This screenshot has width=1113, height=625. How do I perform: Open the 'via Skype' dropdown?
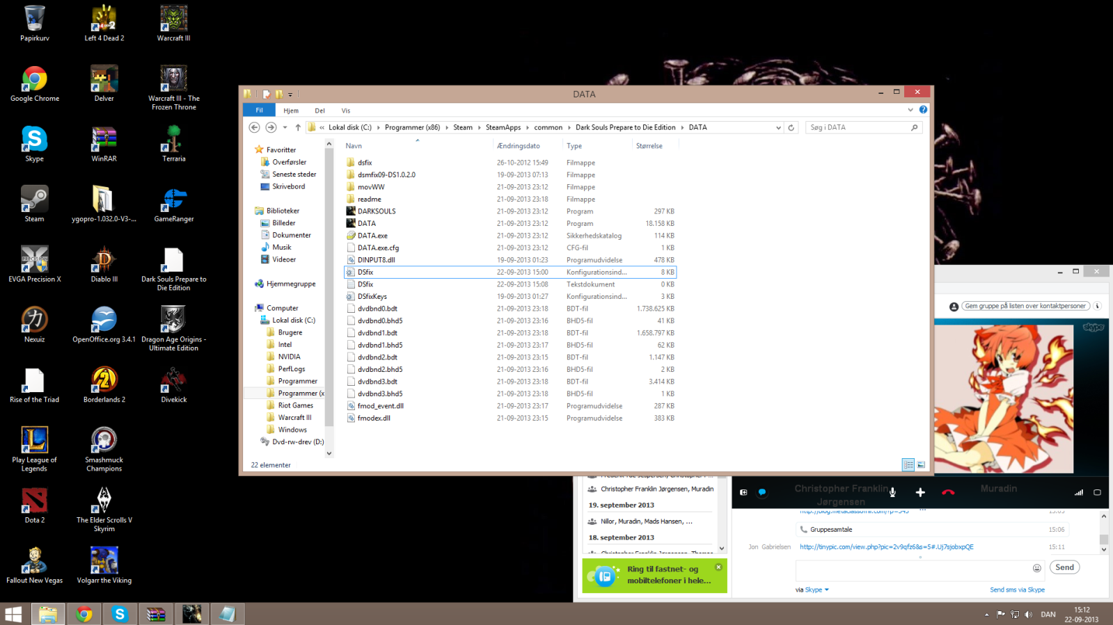(817, 590)
